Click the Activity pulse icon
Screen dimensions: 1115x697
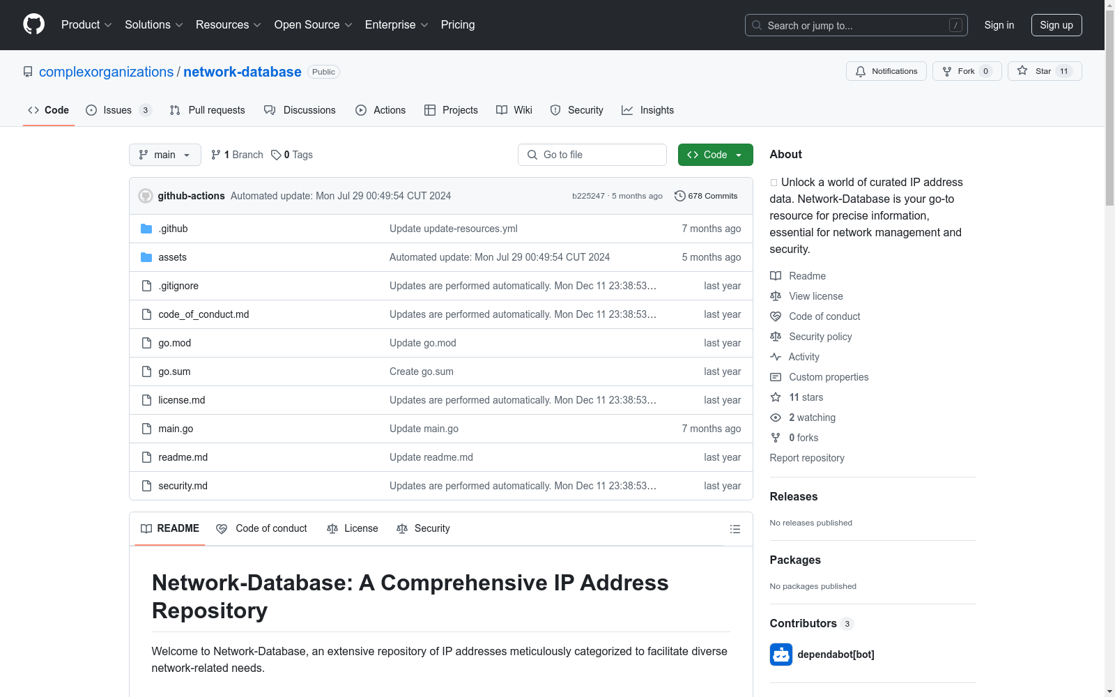[776, 357]
